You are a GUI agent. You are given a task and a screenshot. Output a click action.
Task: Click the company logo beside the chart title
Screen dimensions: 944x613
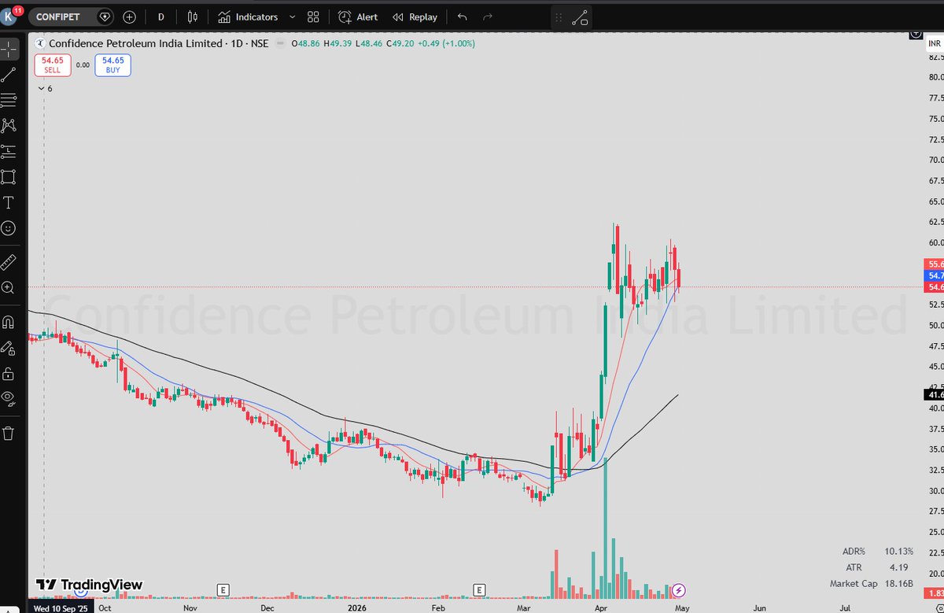(40, 43)
